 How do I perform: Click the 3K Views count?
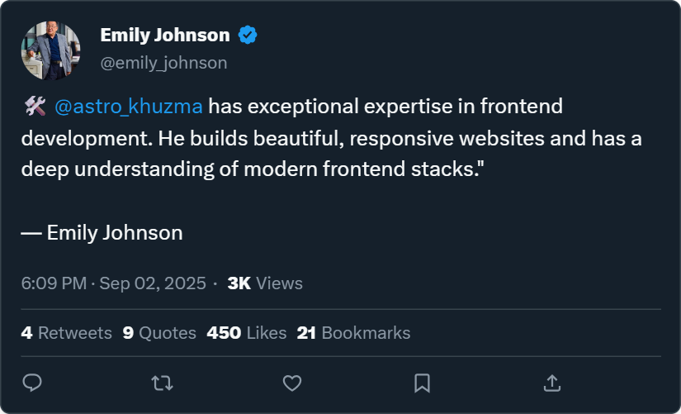click(265, 283)
